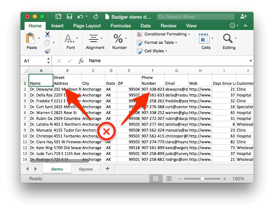Viewport: 274px width, 212px height.
Task: Switch to Page Layout view in the status bar
Action: pos(169,178)
